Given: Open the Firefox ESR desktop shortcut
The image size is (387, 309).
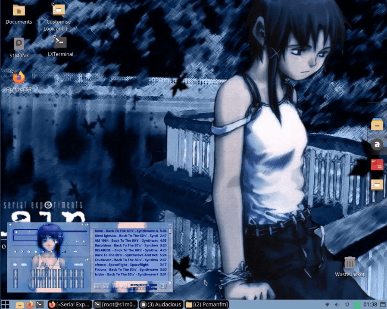Looking at the screenshot, I should (x=19, y=78).
